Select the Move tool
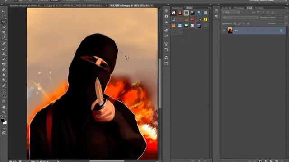 click(x=4, y=11)
